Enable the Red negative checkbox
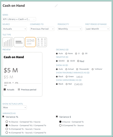This screenshot has height=137, width=113. pos(78,61)
